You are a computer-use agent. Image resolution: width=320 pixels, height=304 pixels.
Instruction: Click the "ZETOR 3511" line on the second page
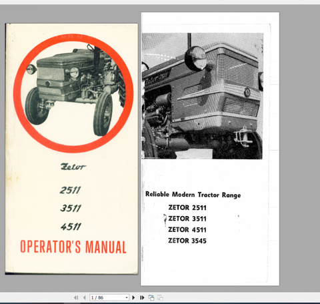coord(187,219)
